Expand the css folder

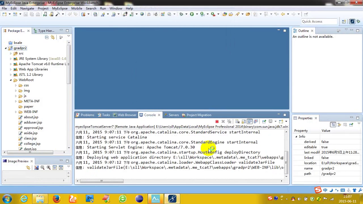click(x=16, y=86)
